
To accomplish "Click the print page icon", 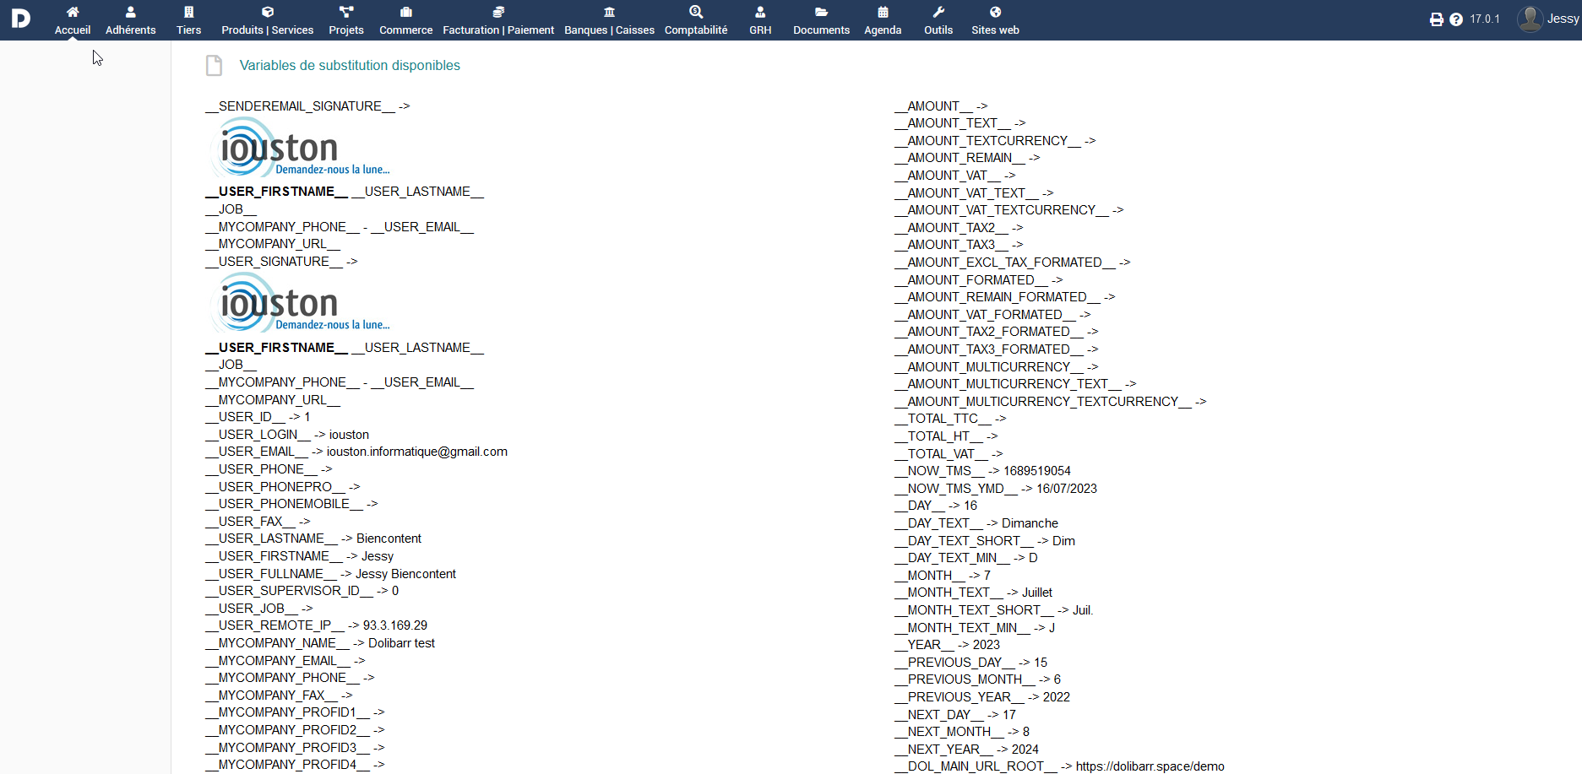I will coord(1436,19).
